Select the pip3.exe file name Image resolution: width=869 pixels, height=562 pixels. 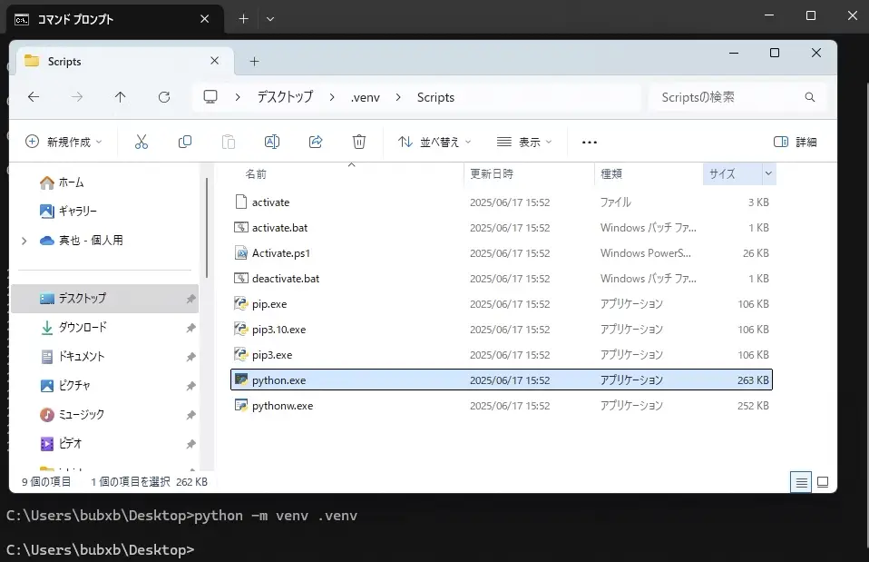272,355
